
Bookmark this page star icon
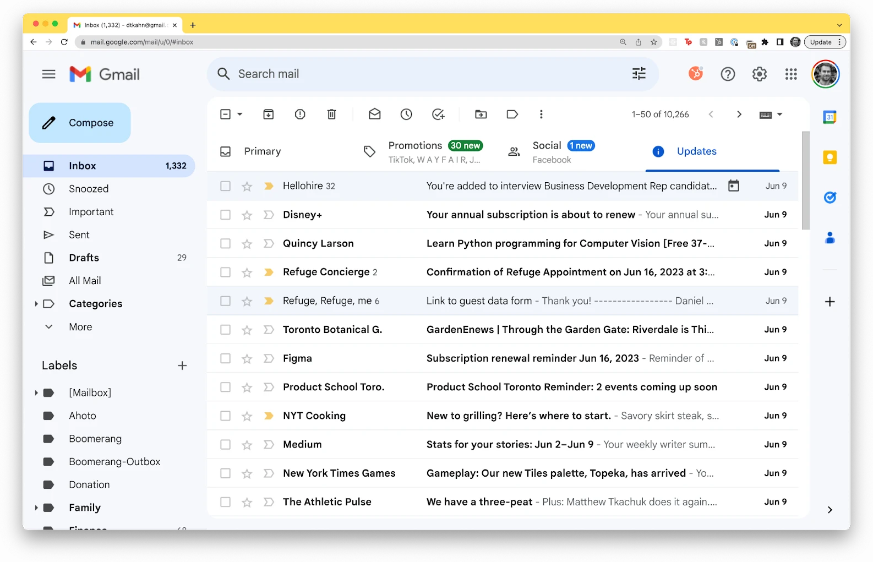(654, 42)
